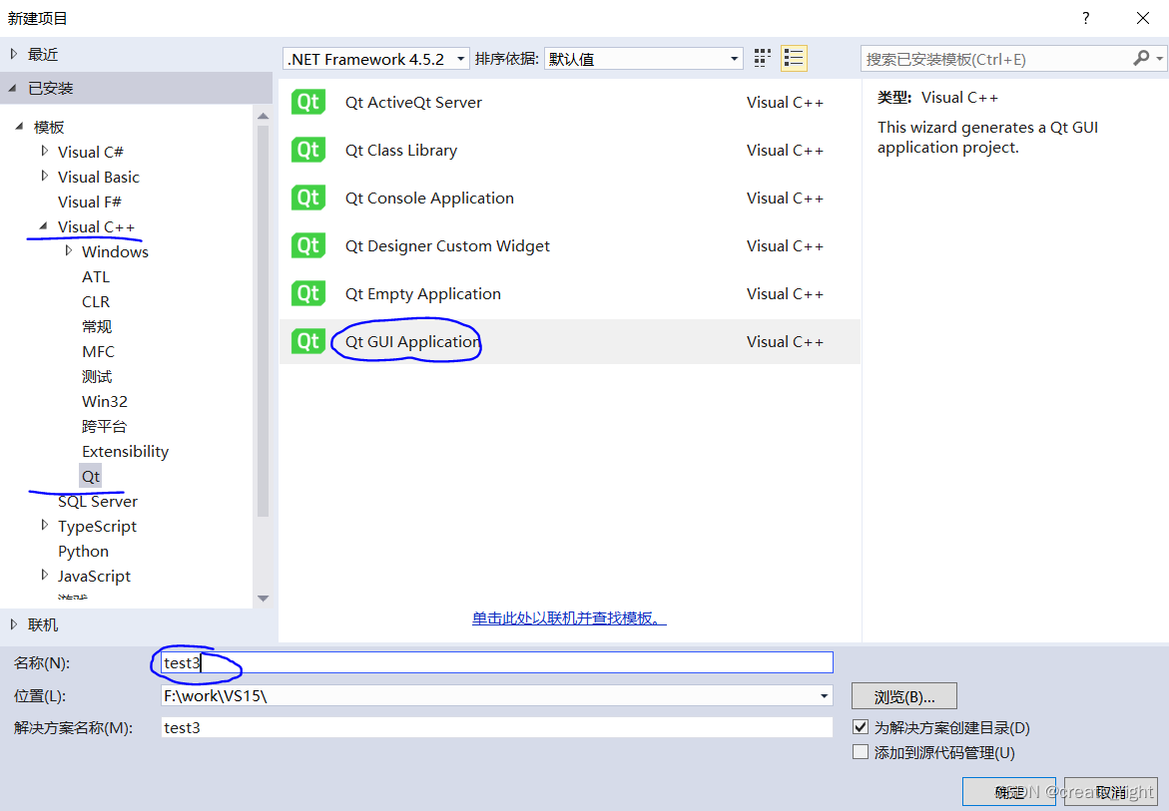Select Python template category
The height and width of the screenshot is (811, 1169).
coord(84,551)
